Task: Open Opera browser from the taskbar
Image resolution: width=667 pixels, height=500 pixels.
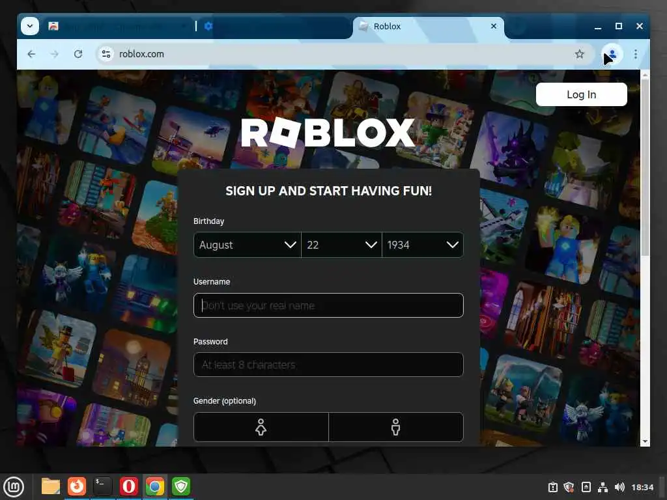Action: pos(129,486)
